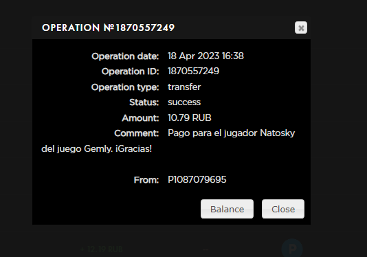Open the Balance button
Screen dimensions: 367x257
click(x=227, y=209)
